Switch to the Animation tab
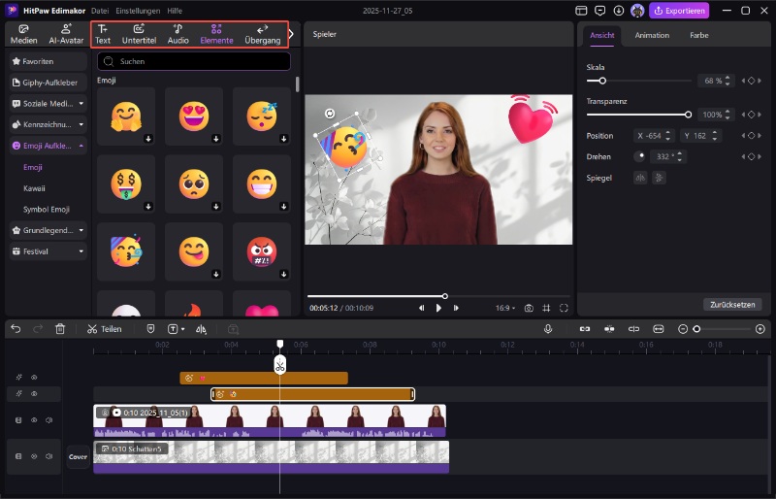Image resolution: width=776 pixels, height=499 pixels. tap(652, 35)
